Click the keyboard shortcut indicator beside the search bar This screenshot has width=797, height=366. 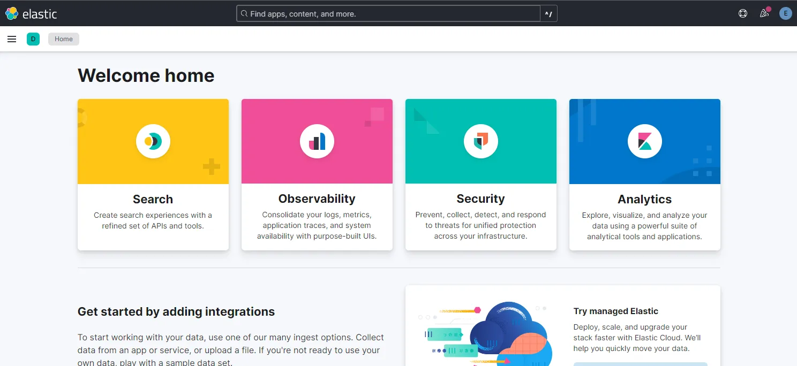pyautogui.click(x=548, y=13)
